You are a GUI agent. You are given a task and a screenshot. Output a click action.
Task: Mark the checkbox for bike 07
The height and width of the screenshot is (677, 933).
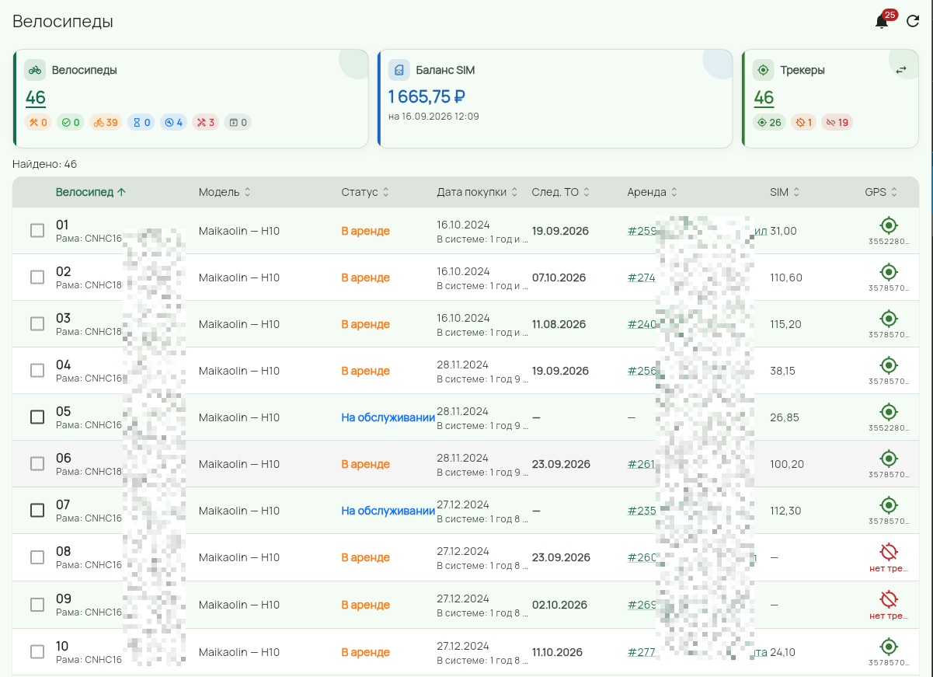[37, 511]
